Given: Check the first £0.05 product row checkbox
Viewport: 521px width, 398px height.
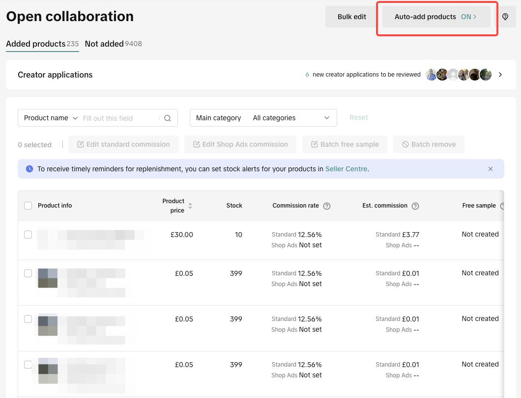Looking at the screenshot, I should point(28,273).
